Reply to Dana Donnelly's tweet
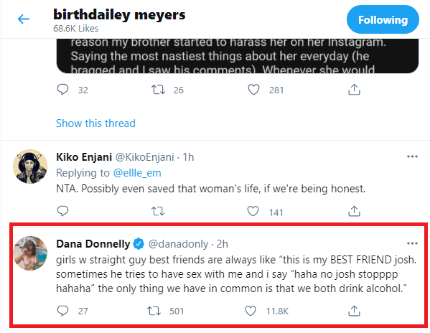The height and width of the screenshot is (333, 430). (x=62, y=311)
